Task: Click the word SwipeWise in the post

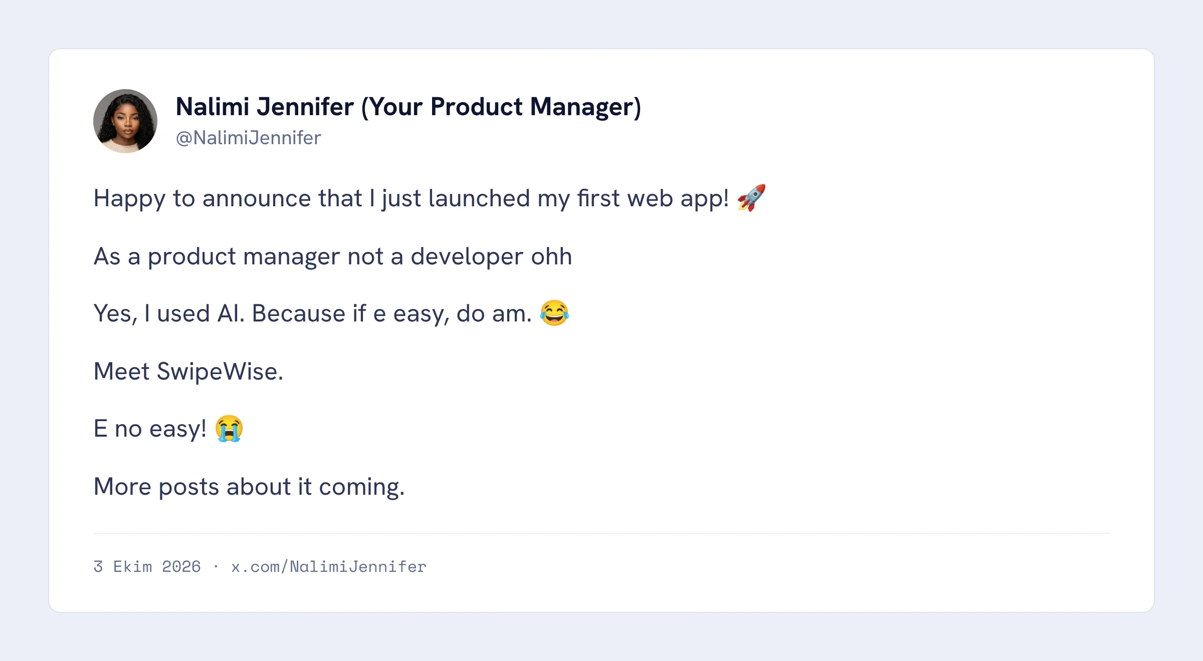Action: 220,372
